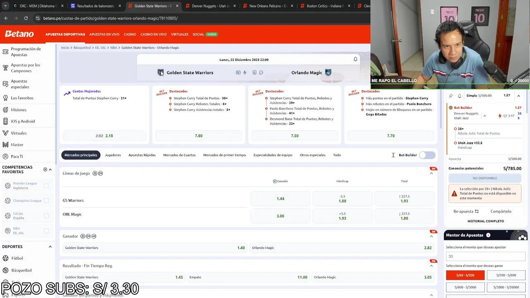
Task: Open Virtuales top menu item
Action: 180,34
